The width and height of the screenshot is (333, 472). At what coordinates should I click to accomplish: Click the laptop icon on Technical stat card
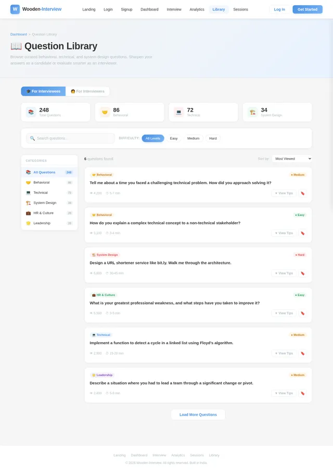178,112
